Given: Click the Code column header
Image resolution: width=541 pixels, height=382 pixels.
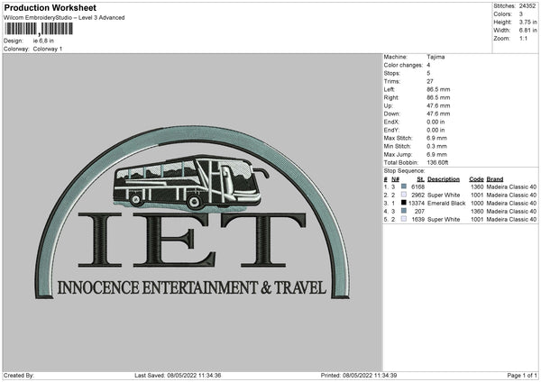Looking at the screenshot, I should (x=476, y=179).
